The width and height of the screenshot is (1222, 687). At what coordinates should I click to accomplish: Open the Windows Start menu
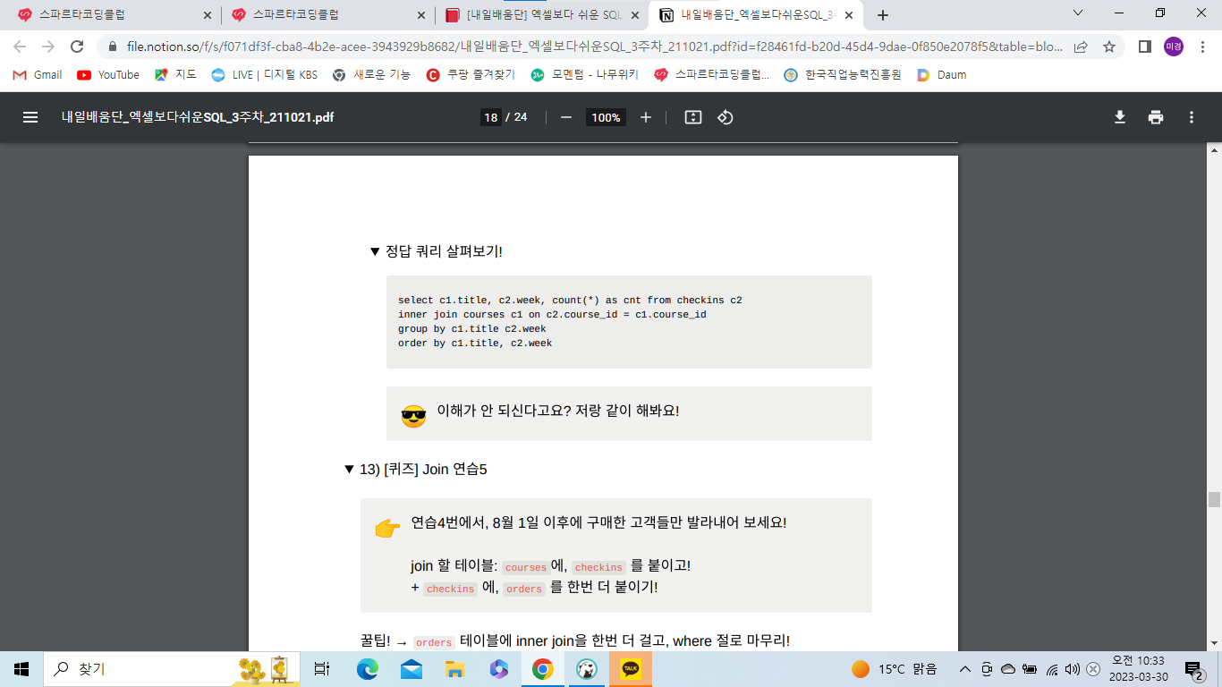21,669
